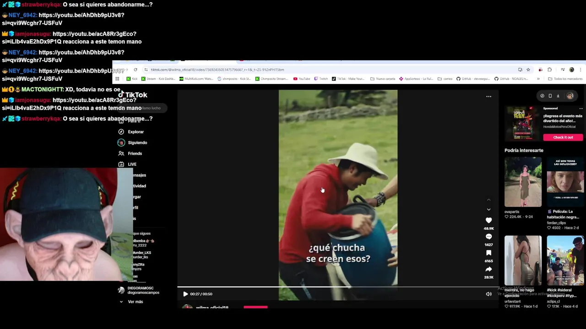Reload the browser page

135,69
